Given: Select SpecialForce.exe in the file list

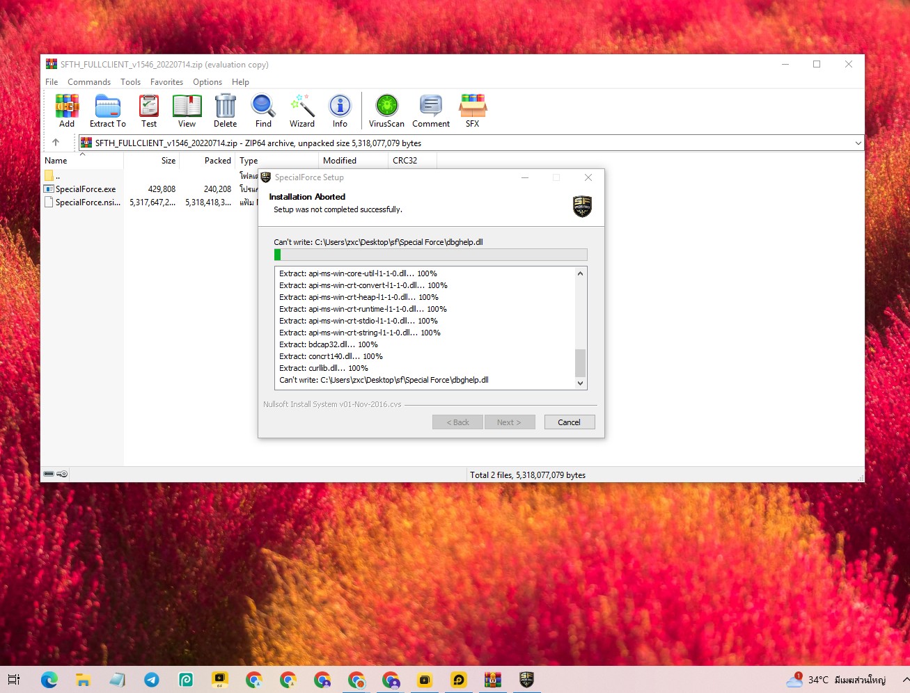Looking at the screenshot, I should coord(86,189).
